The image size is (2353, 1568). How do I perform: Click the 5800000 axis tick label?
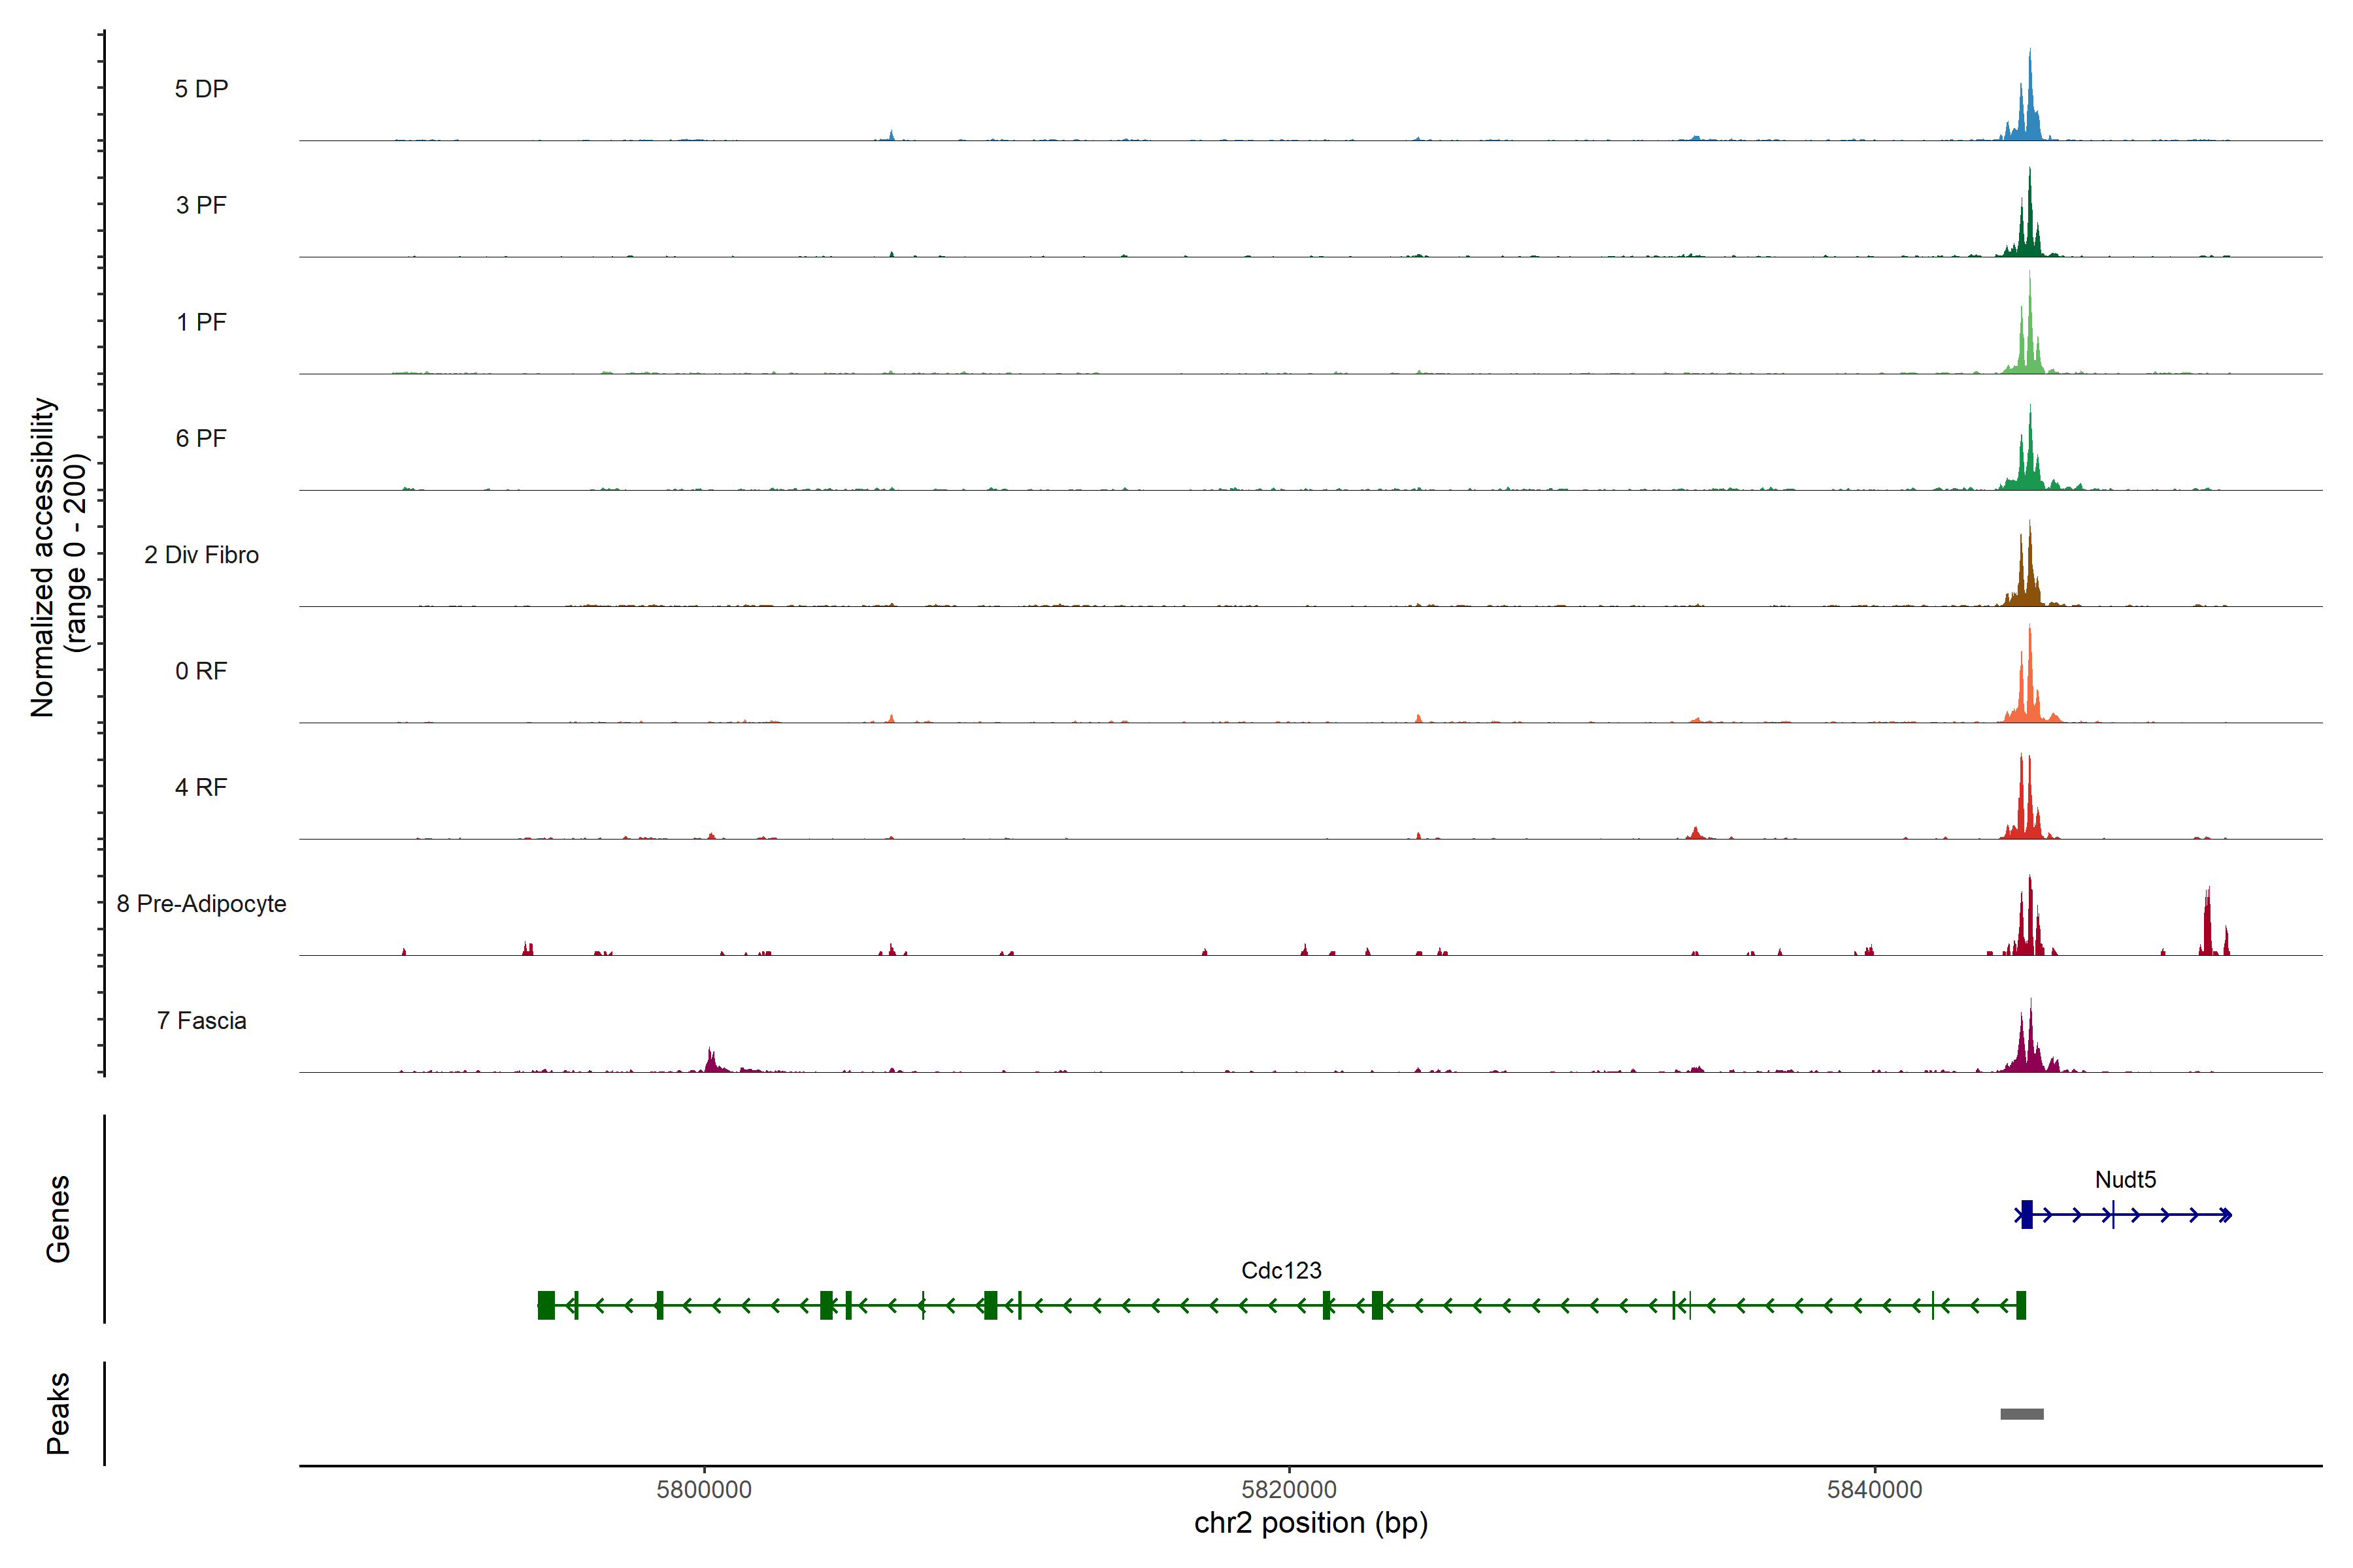tap(703, 1489)
